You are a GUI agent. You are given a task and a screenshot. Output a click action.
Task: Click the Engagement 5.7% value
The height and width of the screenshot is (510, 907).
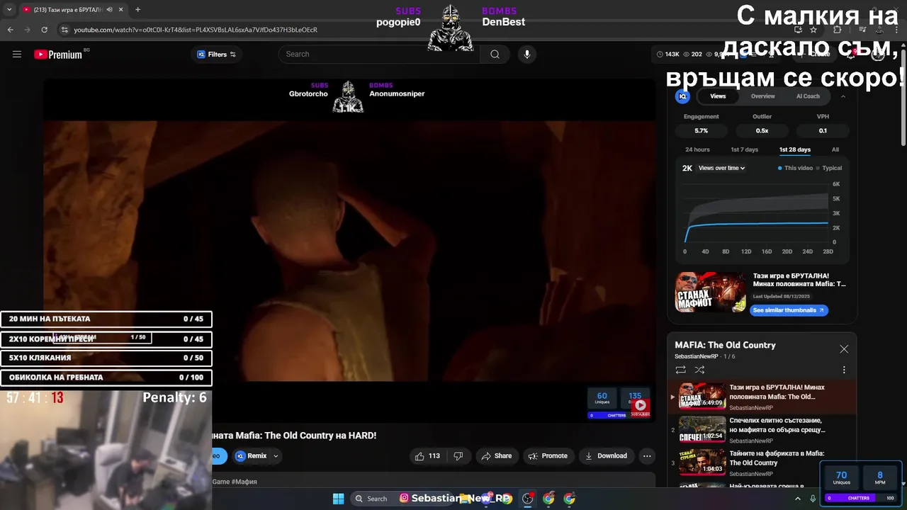point(701,130)
